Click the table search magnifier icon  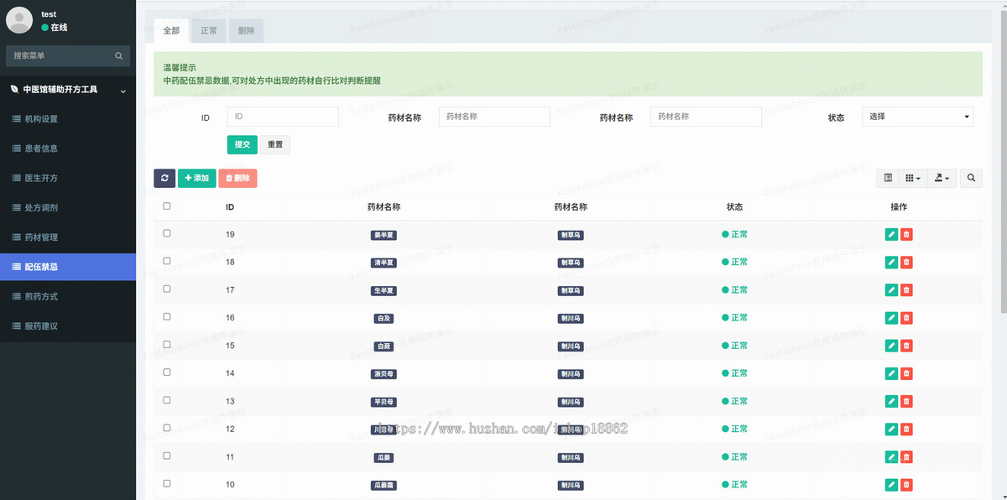(x=971, y=178)
